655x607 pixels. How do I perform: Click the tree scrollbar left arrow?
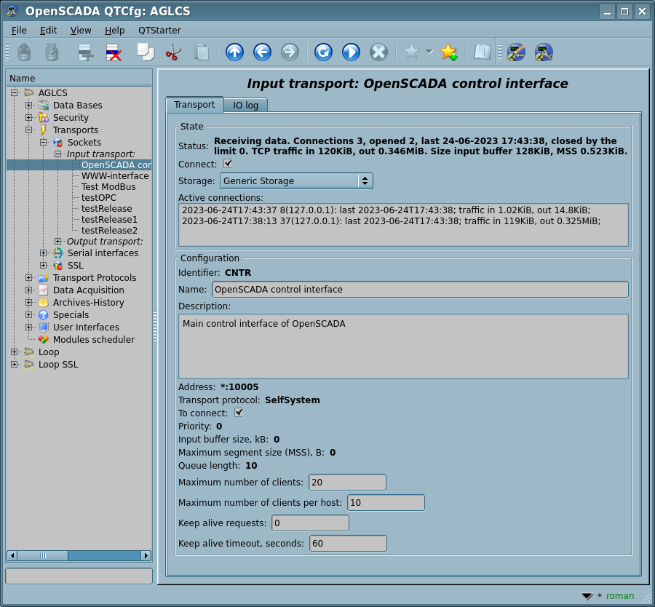pyautogui.click(x=12, y=555)
